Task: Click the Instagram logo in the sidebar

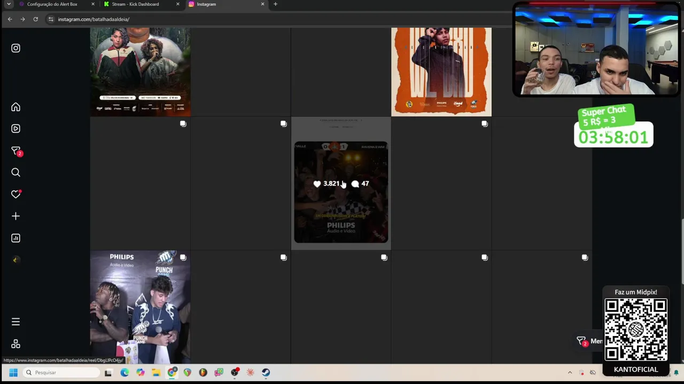Action: tap(15, 48)
